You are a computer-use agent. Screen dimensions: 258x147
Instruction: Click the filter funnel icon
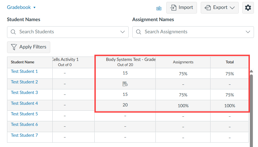pos(14,47)
